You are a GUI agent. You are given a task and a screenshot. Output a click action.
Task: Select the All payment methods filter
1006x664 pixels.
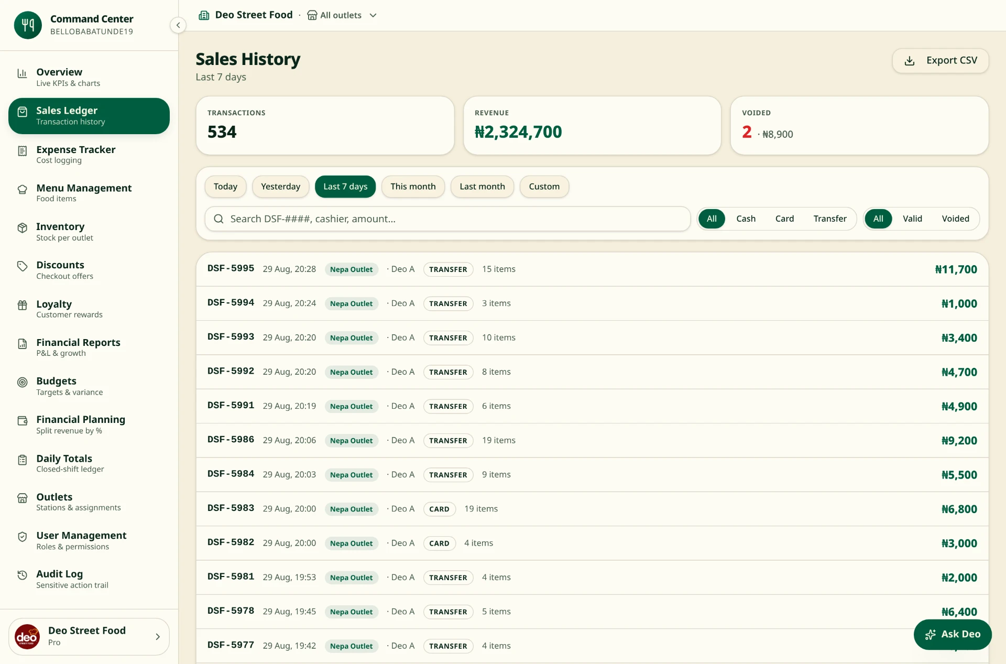pos(712,219)
